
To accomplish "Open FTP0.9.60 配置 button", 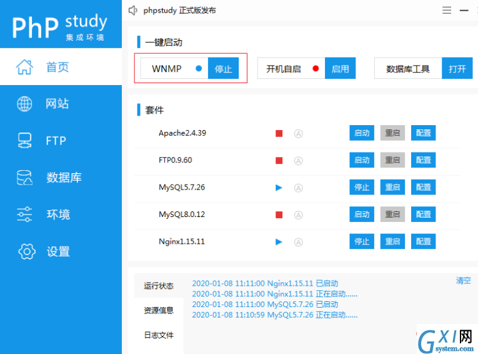I will [x=424, y=160].
